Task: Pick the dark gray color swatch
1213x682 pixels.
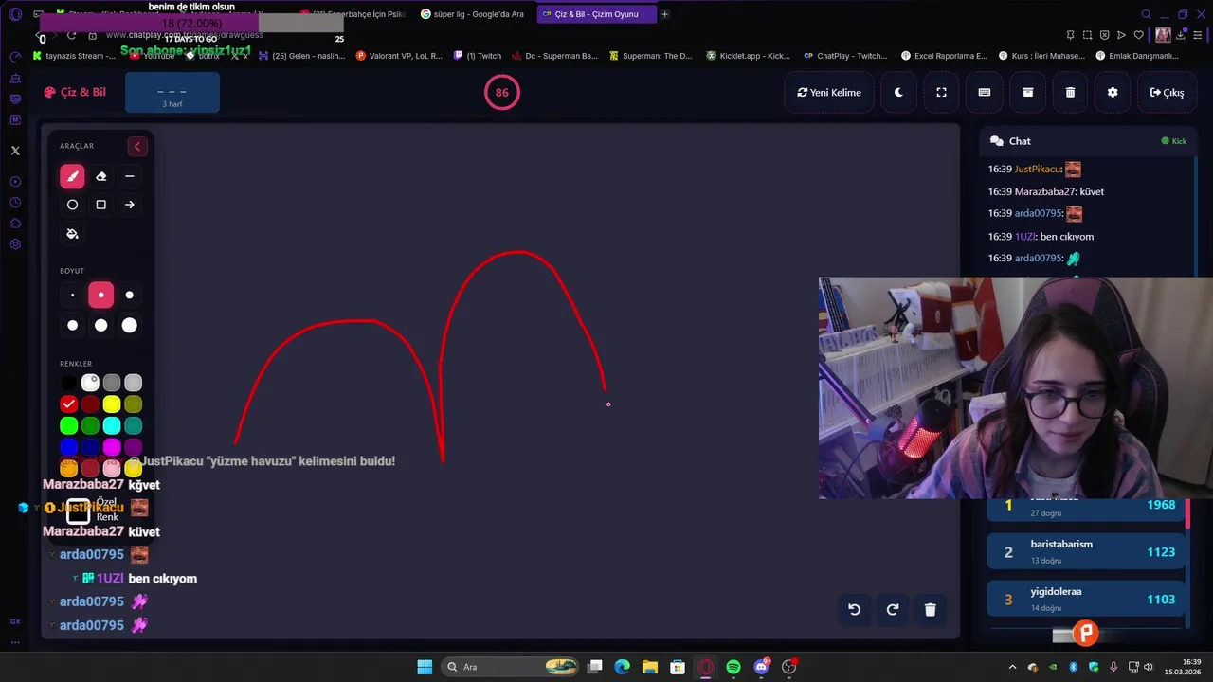Action: pyautogui.click(x=112, y=383)
